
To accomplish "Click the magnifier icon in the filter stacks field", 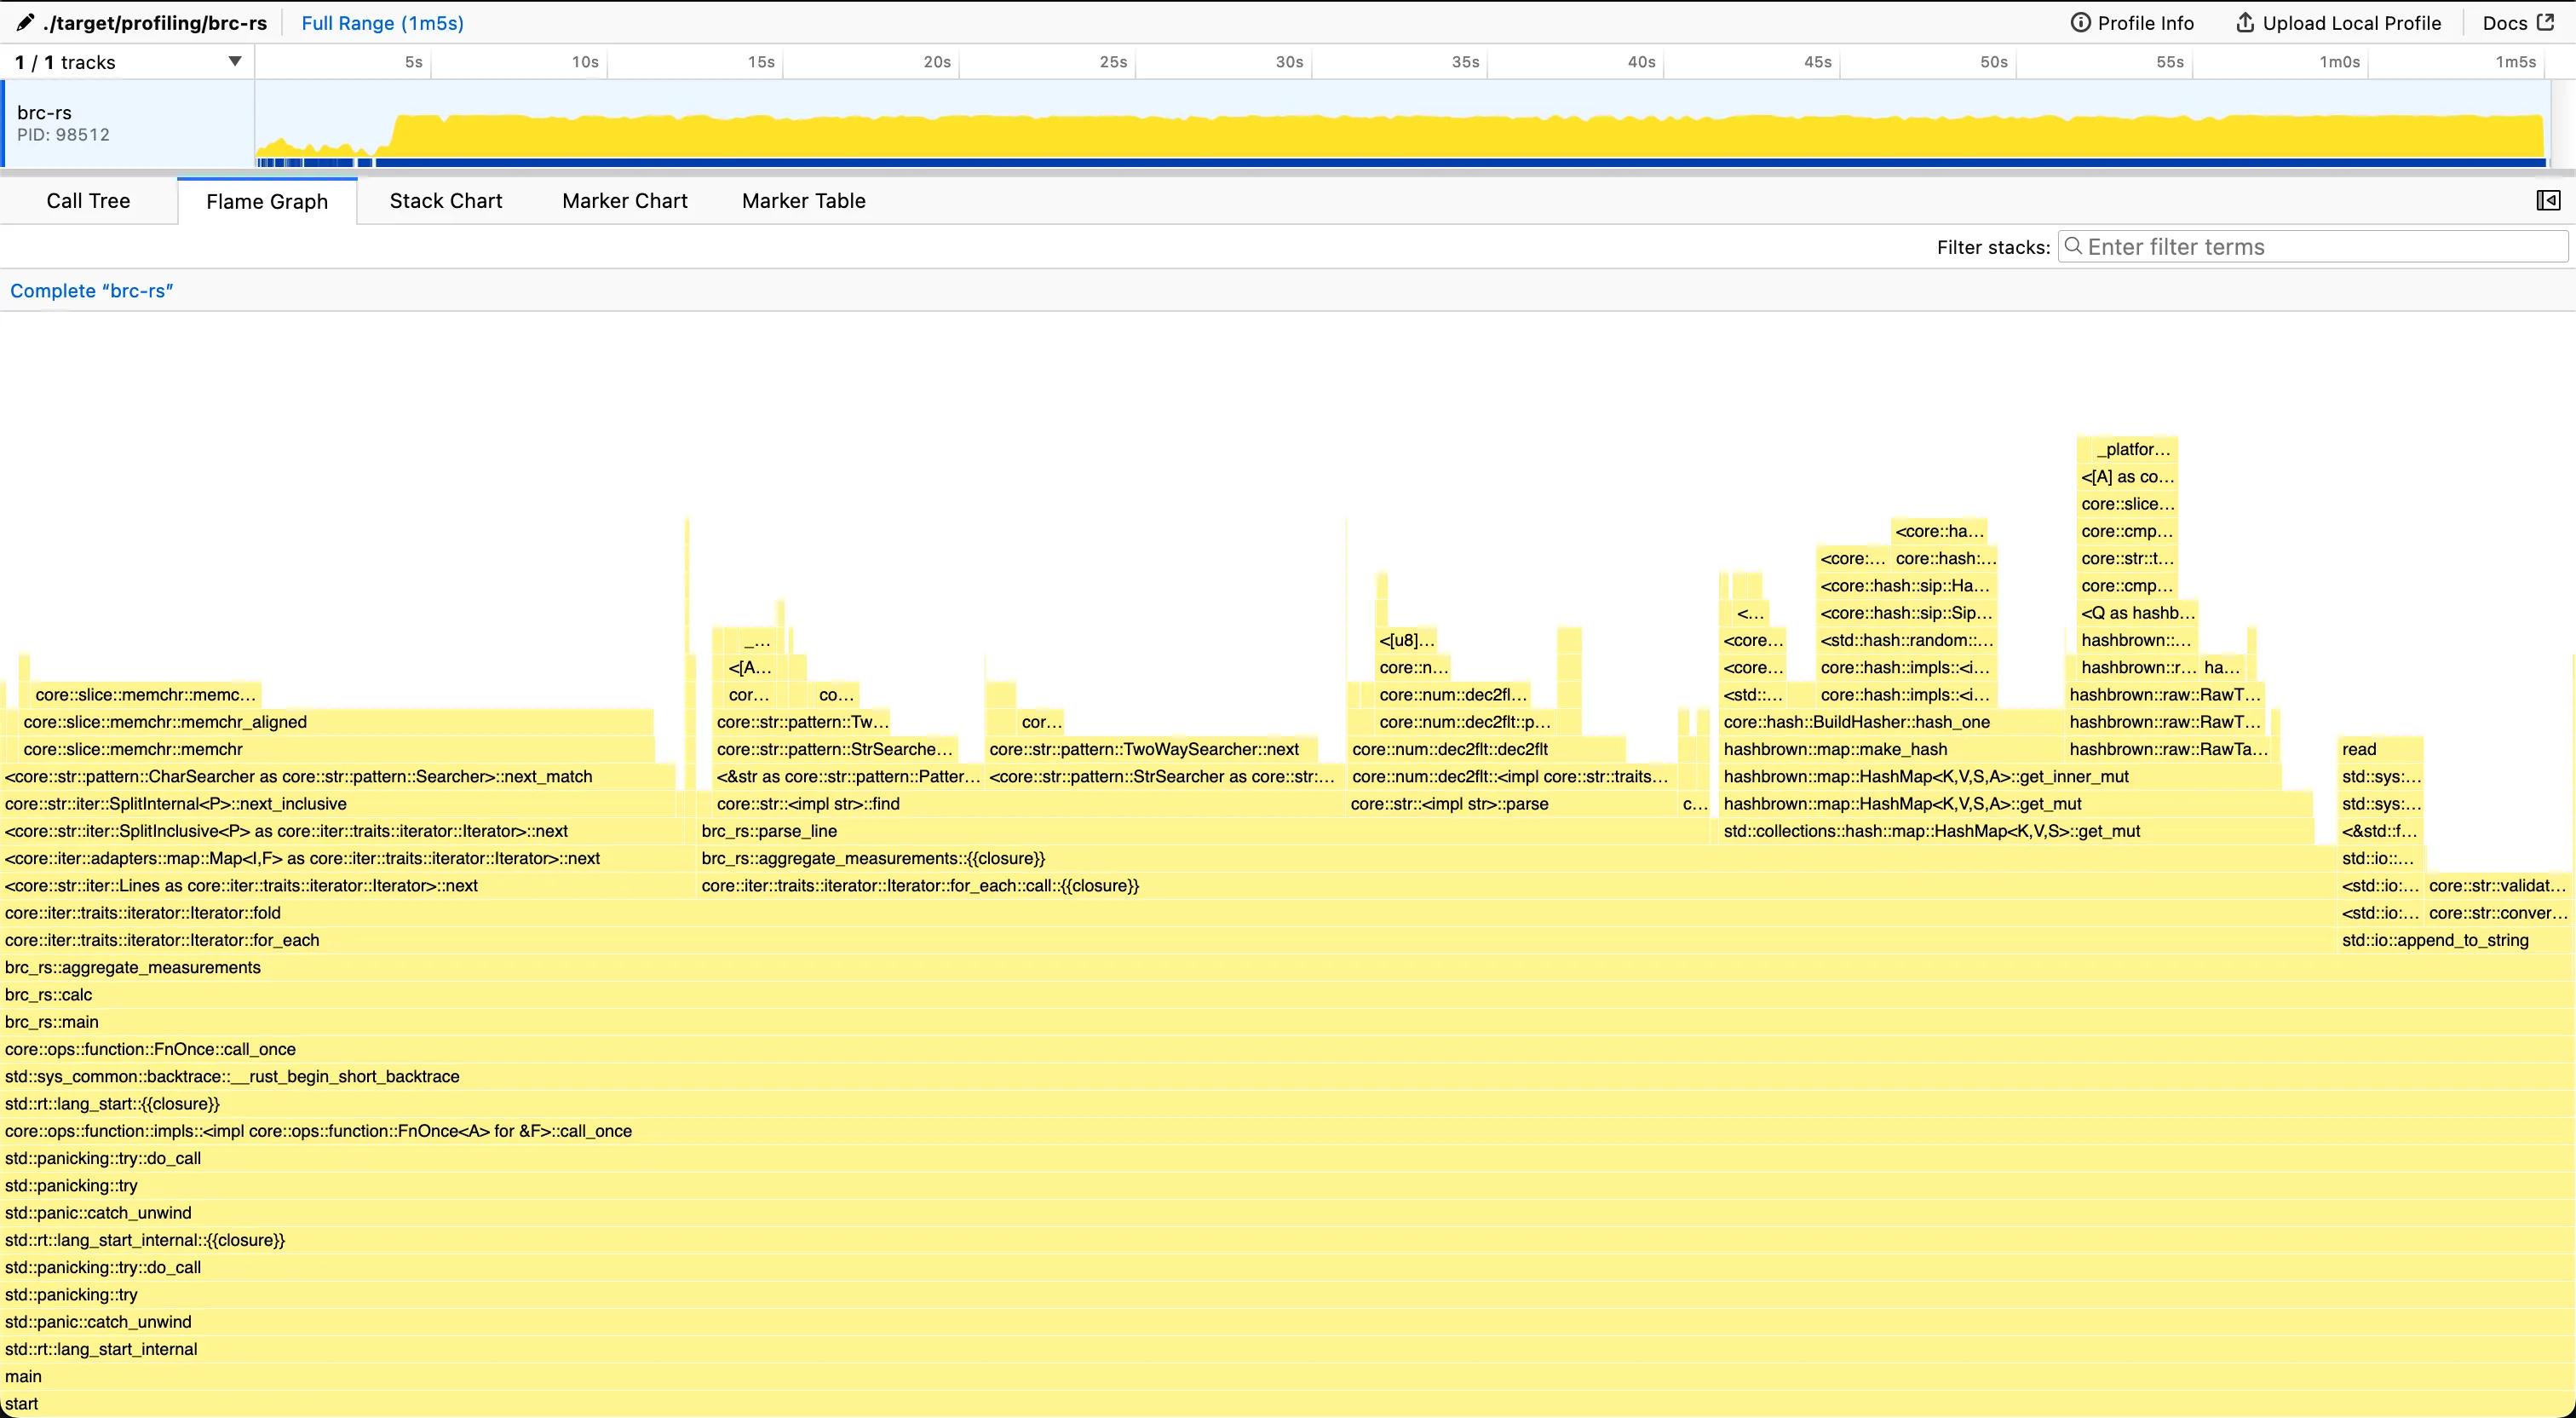I will click(x=2074, y=245).
